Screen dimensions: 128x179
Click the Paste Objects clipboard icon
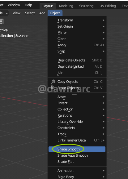53,88
